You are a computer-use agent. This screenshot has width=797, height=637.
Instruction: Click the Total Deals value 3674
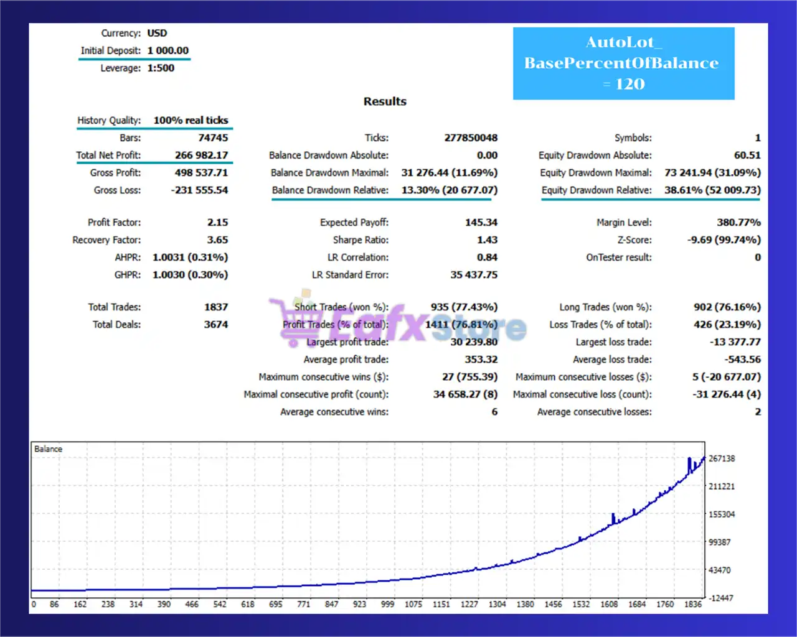(216, 324)
